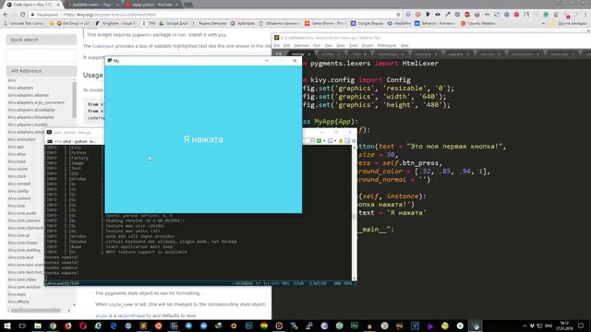
Task: Click the eye extension icon in Chrome
Action: (x=438, y=15)
